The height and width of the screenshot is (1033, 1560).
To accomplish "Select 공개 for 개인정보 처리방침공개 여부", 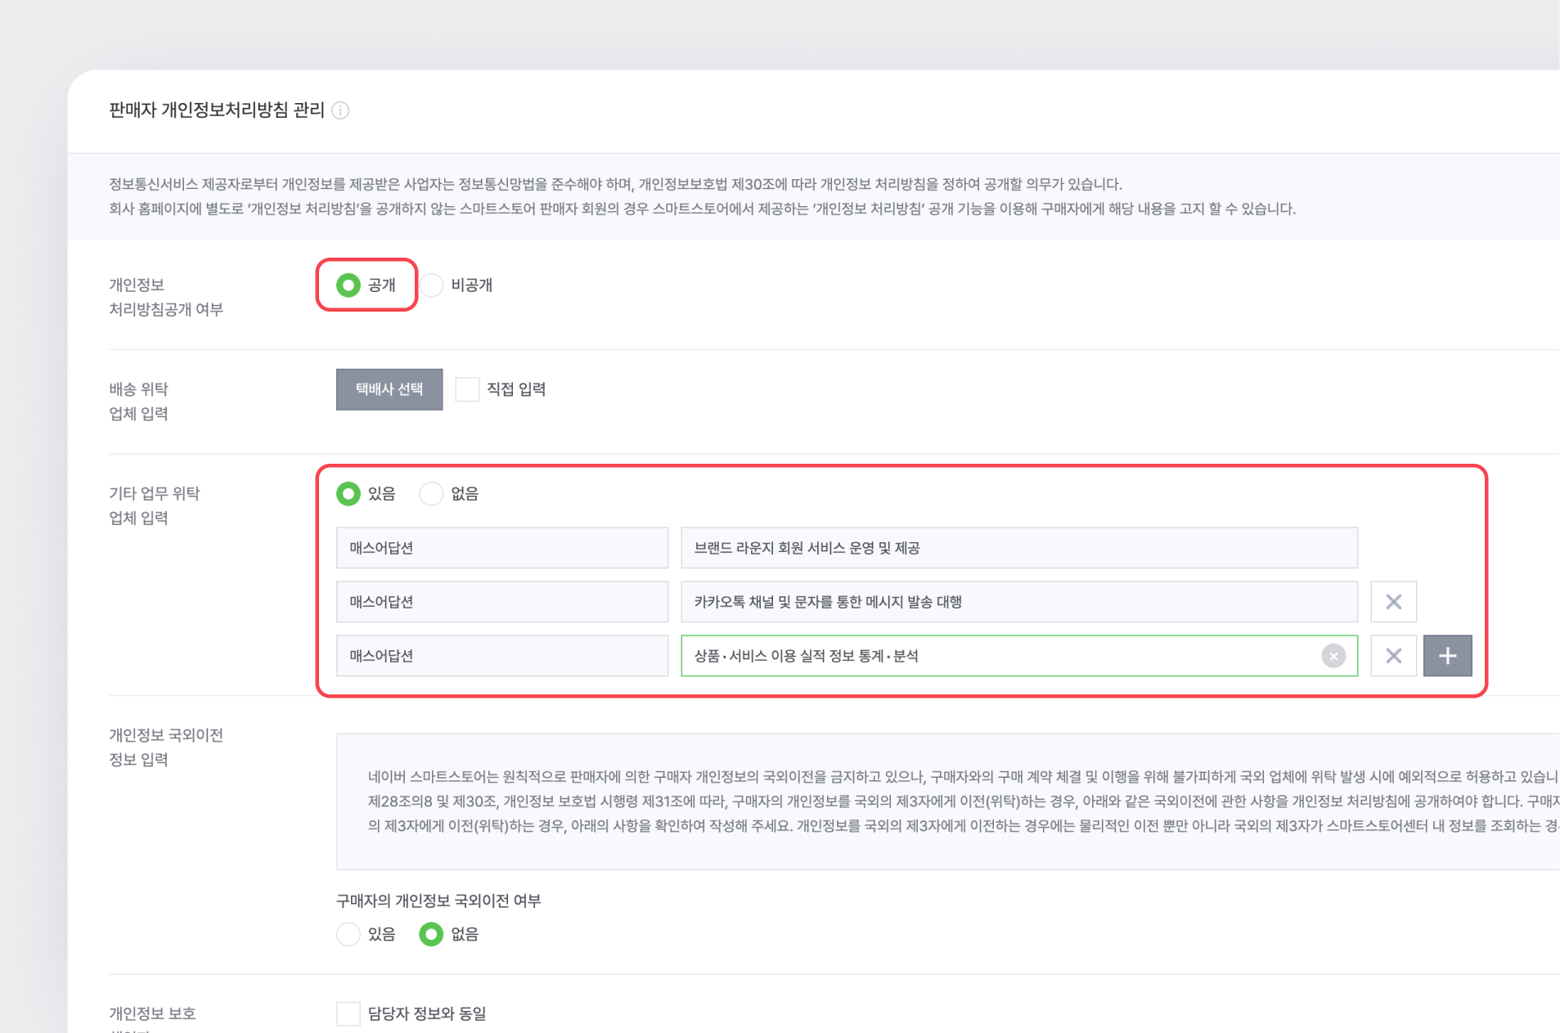I will point(348,285).
